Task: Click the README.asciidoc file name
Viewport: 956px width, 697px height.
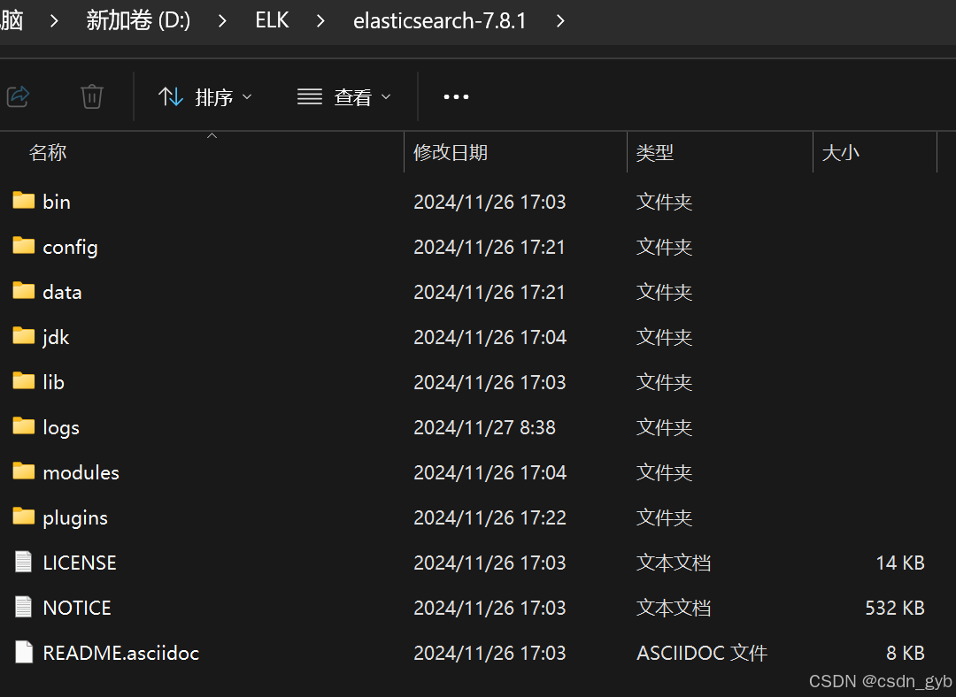Action: pyautogui.click(x=121, y=653)
